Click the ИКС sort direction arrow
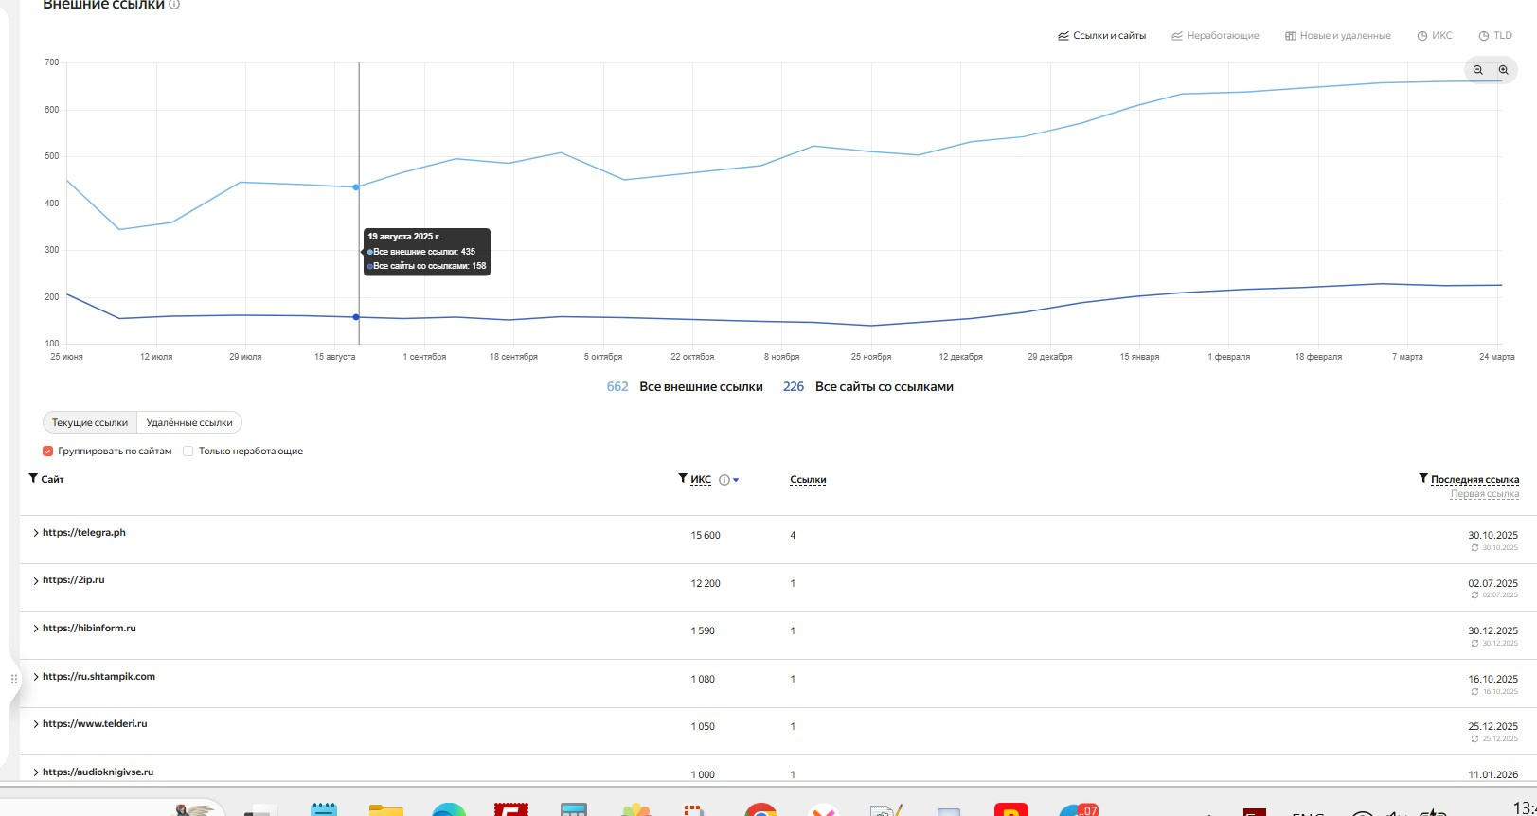 point(736,480)
